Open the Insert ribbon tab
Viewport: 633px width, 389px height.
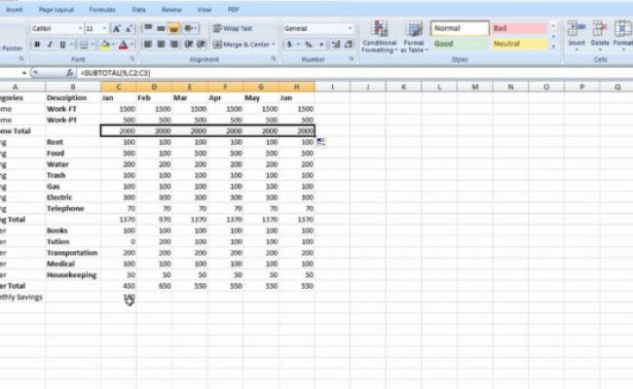click(15, 10)
